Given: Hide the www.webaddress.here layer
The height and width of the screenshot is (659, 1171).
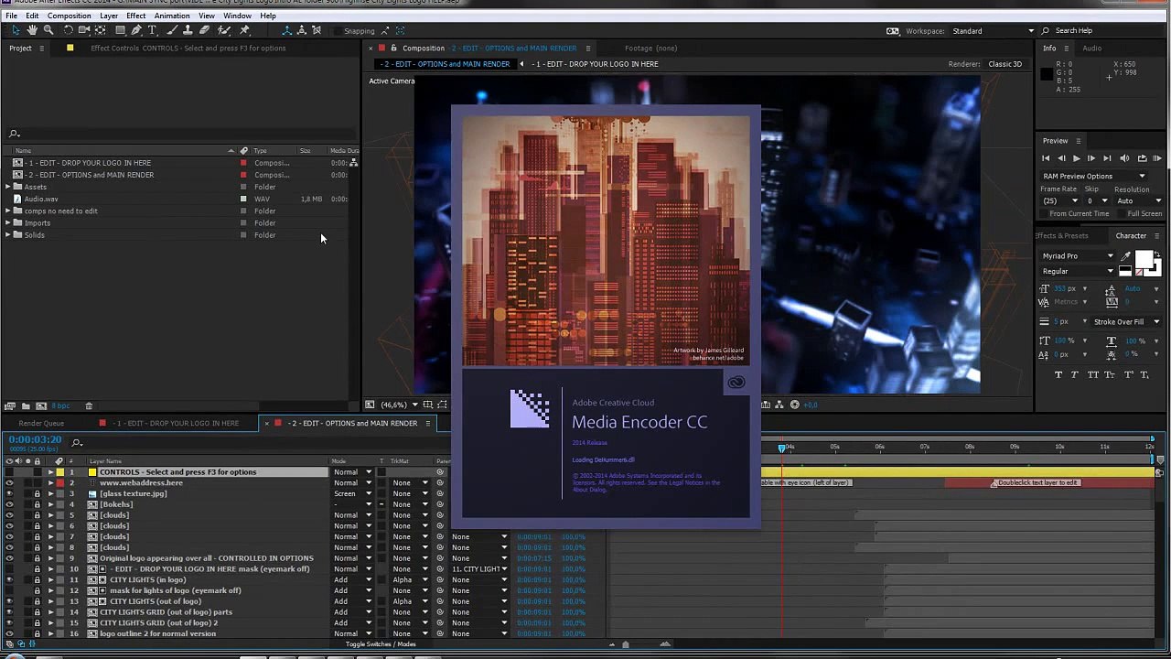Looking at the screenshot, I should click(x=9, y=483).
